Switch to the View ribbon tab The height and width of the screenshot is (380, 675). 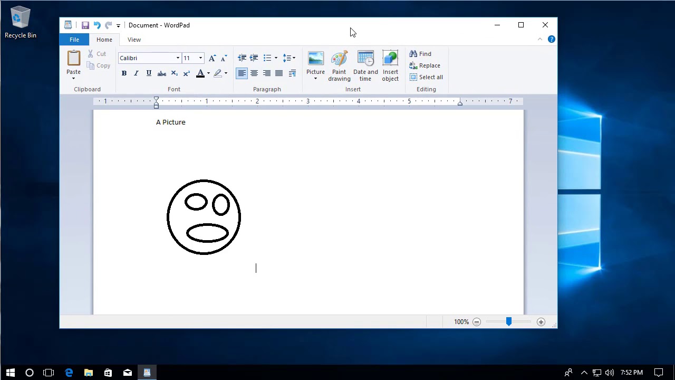(134, 40)
